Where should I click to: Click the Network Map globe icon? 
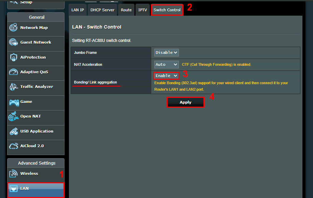[x=14, y=28]
